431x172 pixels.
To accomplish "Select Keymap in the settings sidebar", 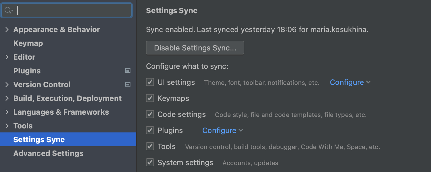I will coord(28,43).
